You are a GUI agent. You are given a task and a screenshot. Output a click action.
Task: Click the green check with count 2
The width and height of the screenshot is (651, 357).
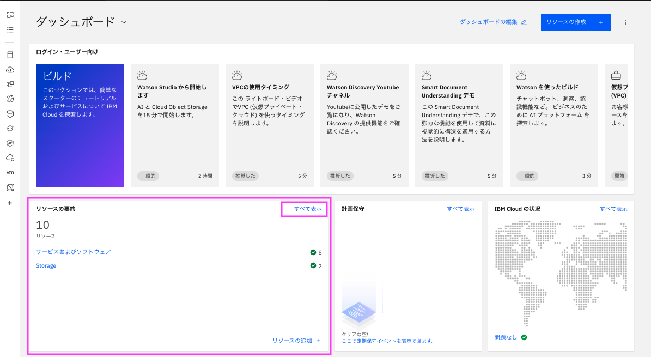pos(313,265)
